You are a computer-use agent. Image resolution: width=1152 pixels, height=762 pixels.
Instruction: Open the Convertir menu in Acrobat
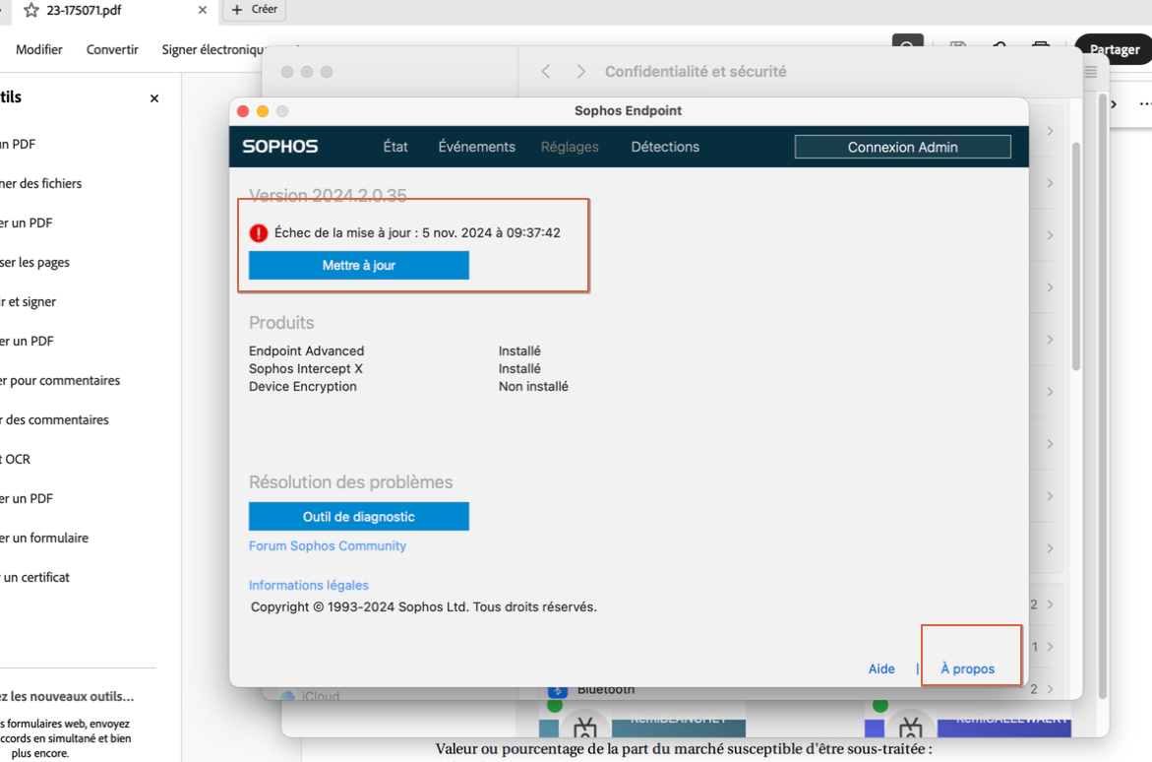pyautogui.click(x=112, y=49)
